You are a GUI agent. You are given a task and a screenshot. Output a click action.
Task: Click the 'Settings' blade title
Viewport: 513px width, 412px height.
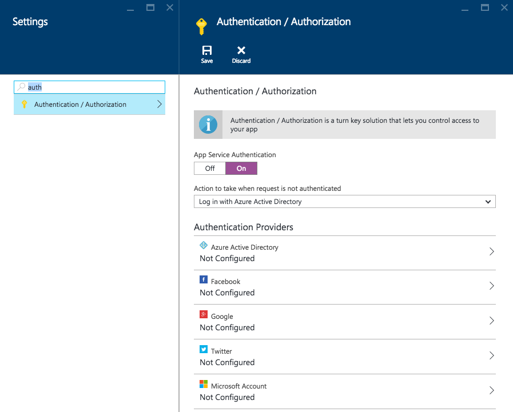pos(30,22)
